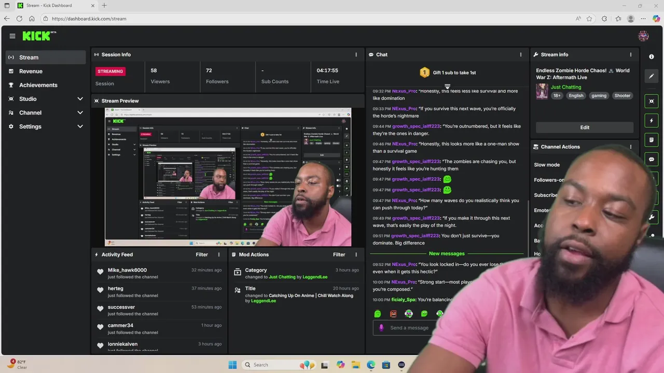Click follower herteg in Activity Feed

click(x=115, y=289)
